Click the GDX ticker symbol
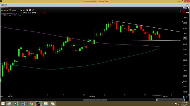 [x=6, y=10]
